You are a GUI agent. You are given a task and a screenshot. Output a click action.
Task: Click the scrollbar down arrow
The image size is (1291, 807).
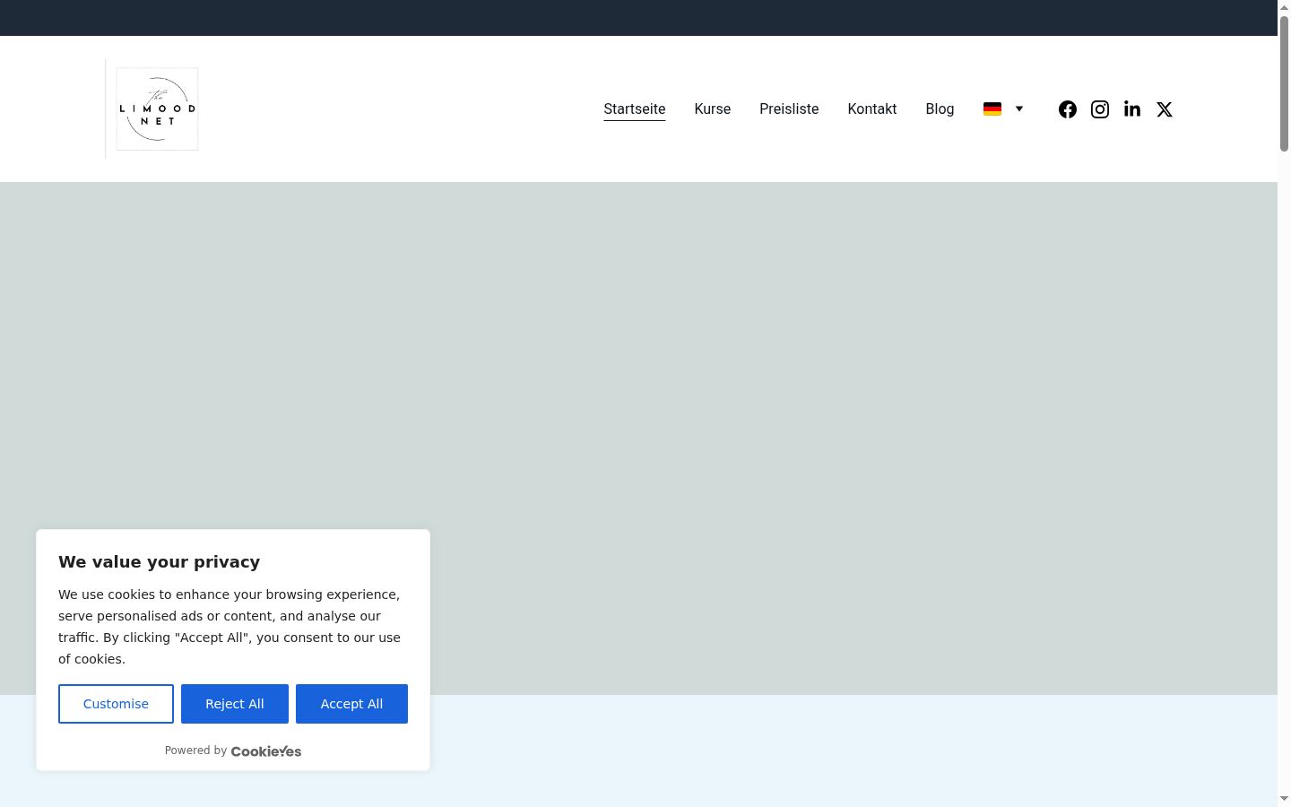pyautogui.click(x=1284, y=799)
